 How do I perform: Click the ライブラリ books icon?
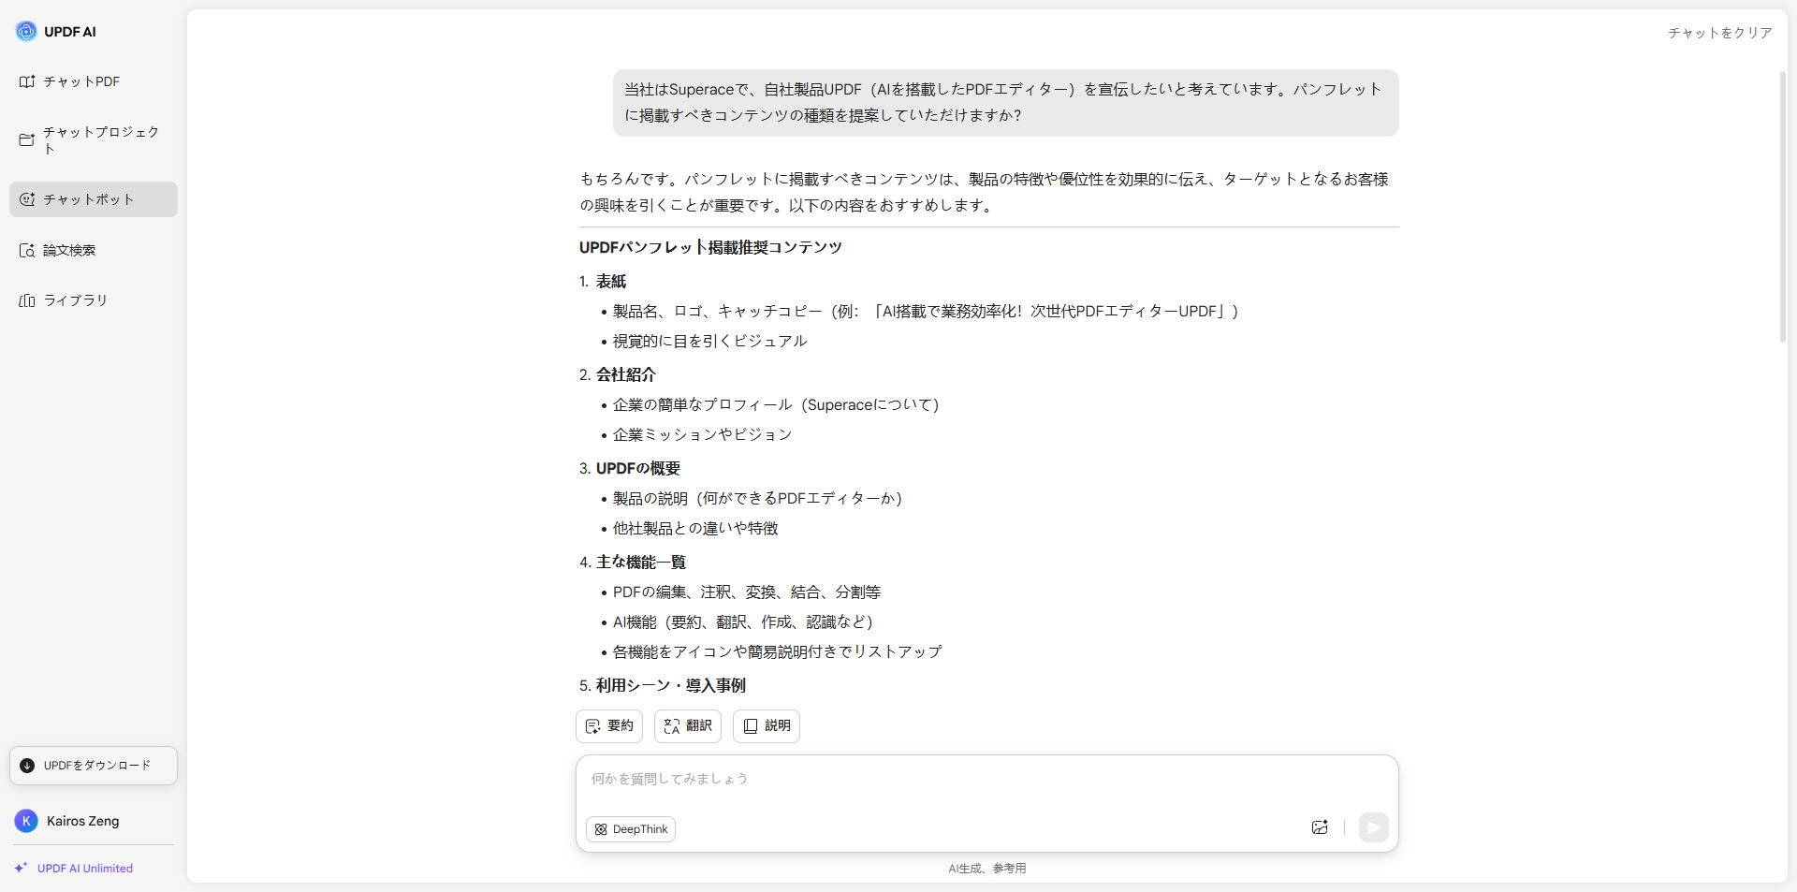coord(27,300)
